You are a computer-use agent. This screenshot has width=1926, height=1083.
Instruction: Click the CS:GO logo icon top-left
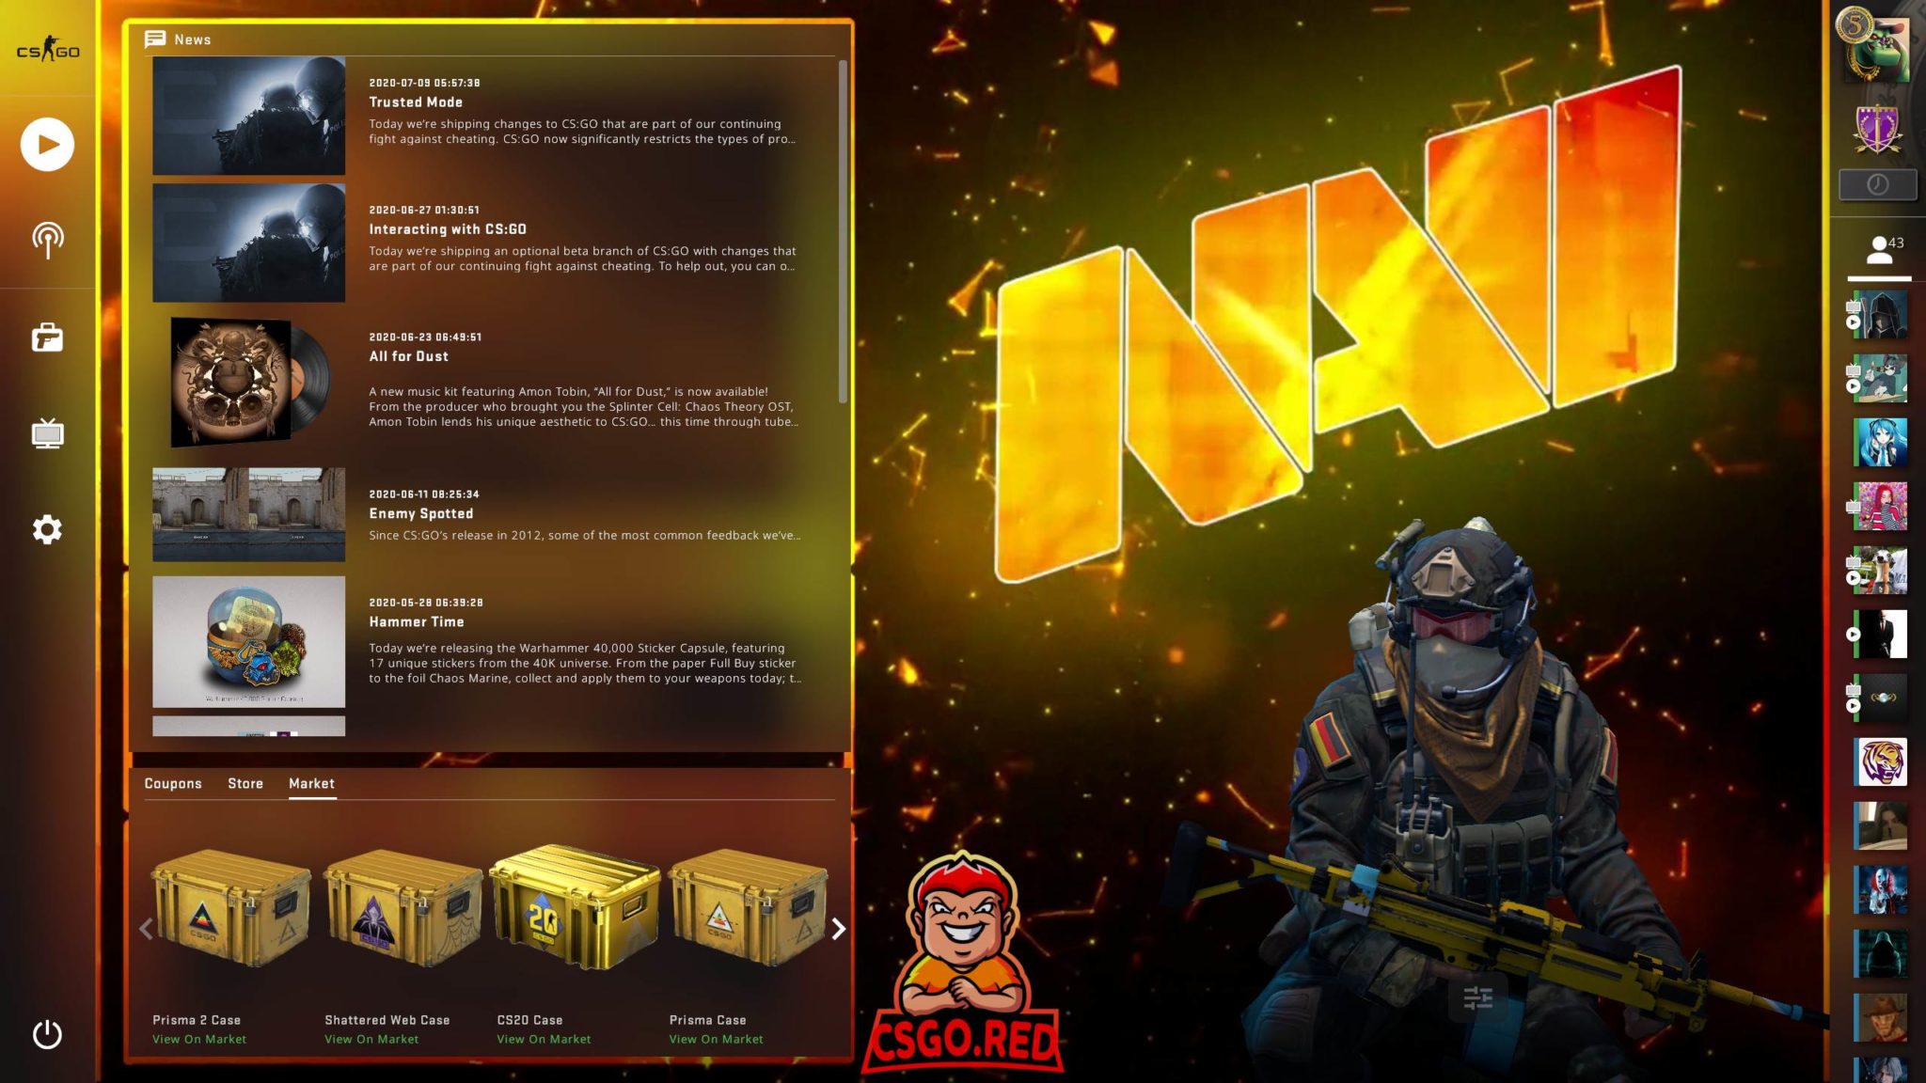pos(48,48)
